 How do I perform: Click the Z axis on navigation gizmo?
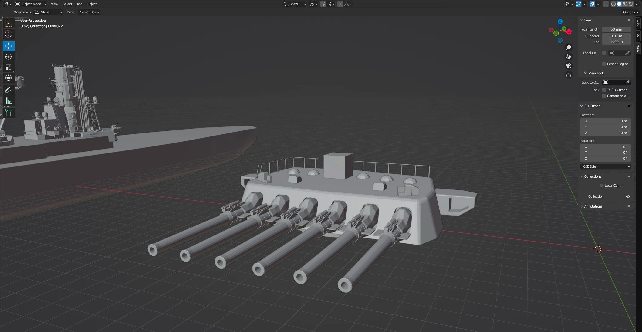560,21
